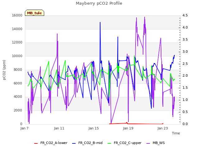Click the Jan 23 x-axis tick label

(x=163, y=128)
